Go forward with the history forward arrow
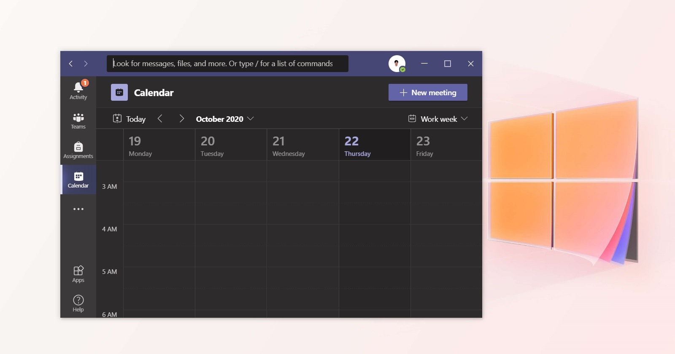This screenshot has height=354, width=675. [x=86, y=64]
